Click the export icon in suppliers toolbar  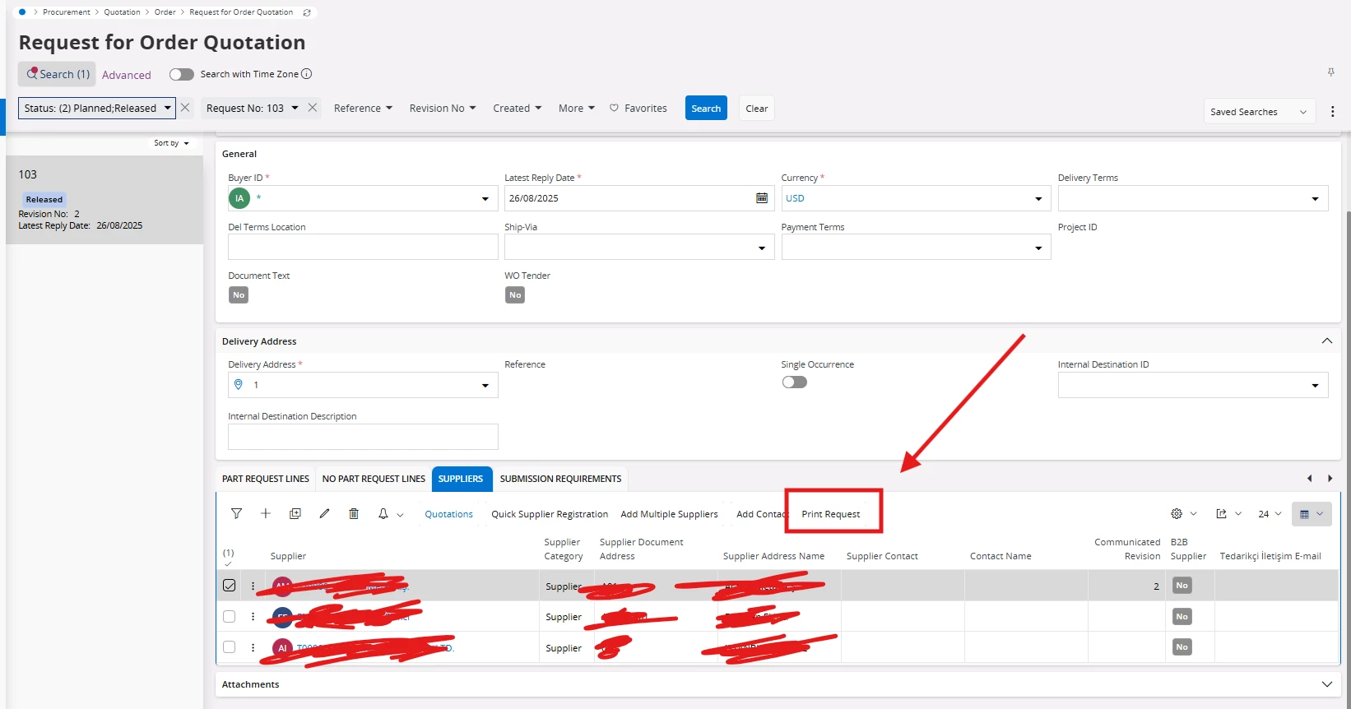(1222, 514)
